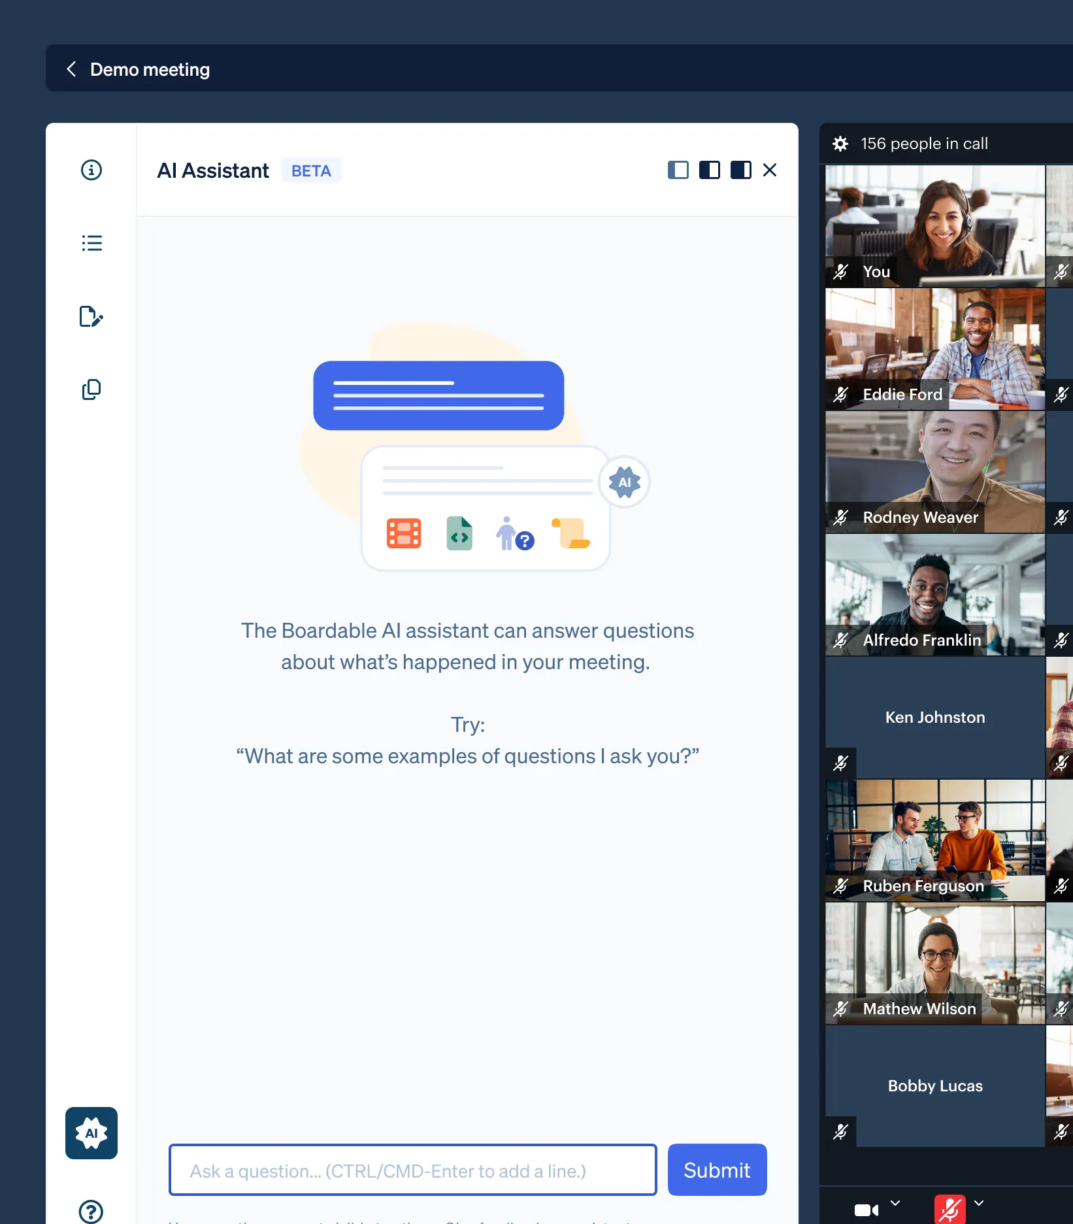The image size is (1073, 1224).
Task: Select Rodney Weaver's video tile
Action: (x=935, y=472)
